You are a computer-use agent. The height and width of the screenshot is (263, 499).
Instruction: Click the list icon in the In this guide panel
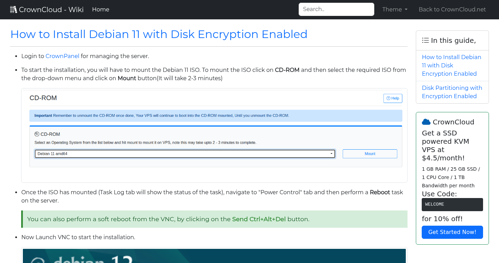click(x=425, y=40)
